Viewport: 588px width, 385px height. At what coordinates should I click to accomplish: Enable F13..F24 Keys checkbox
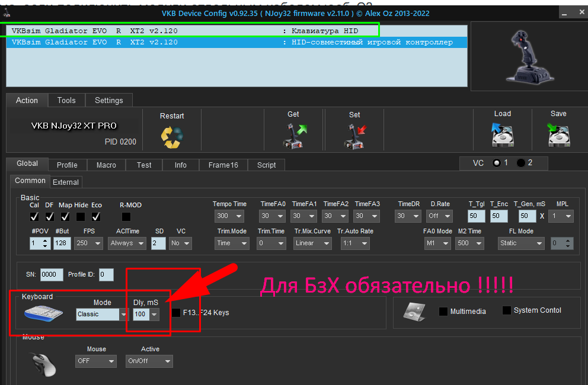[176, 313]
